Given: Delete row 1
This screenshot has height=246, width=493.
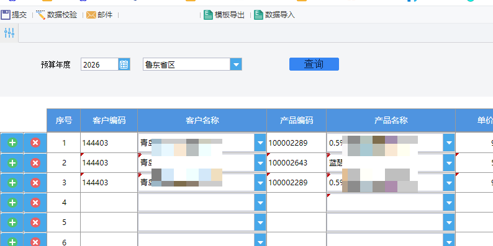Looking at the screenshot, I should [x=35, y=143].
